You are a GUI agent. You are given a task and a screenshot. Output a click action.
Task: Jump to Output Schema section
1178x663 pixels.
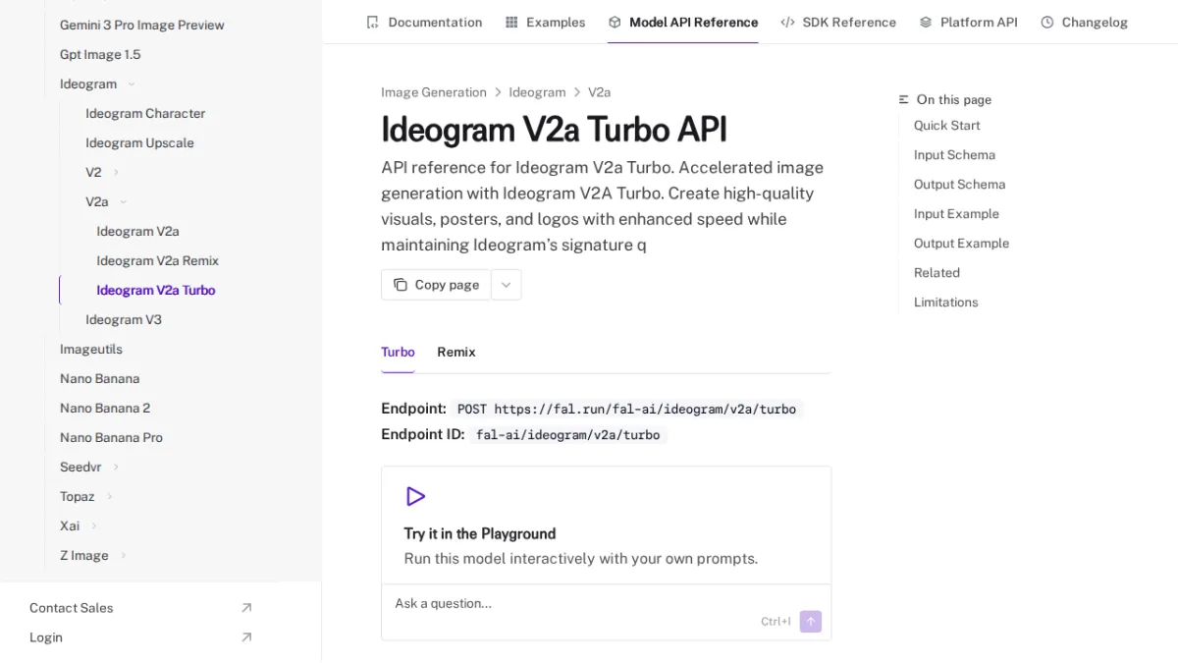coord(959,185)
